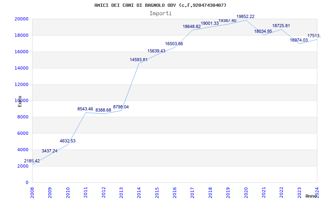Viewport: 321px width, 200px height.
Task: Click x-axis year 2015
Action: pyautogui.click(x=157, y=193)
